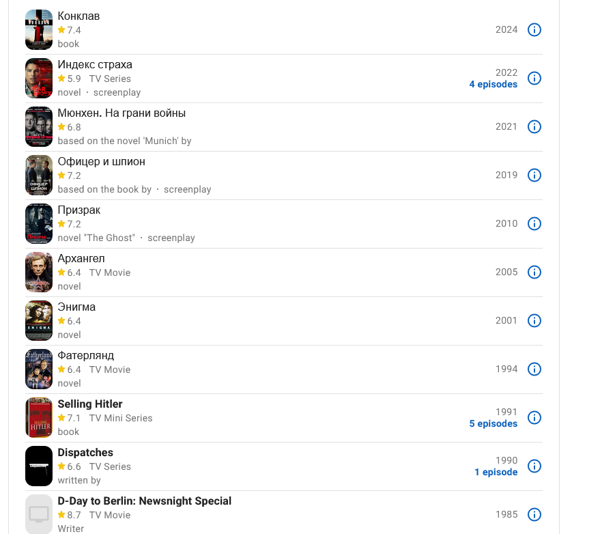The width and height of the screenshot is (600, 534).
Task: Open the Конклав title link
Action: (x=78, y=16)
